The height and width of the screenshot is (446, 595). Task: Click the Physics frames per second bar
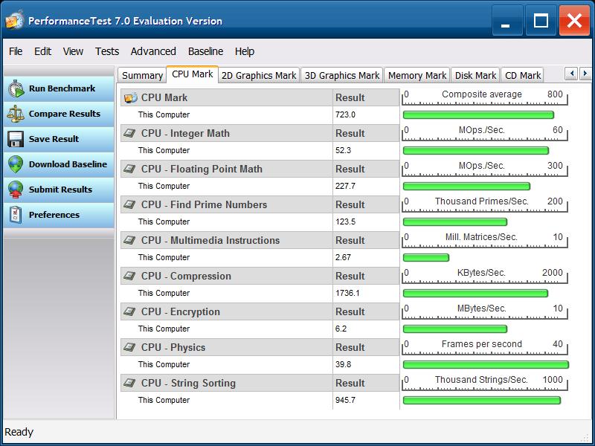pyautogui.click(x=486, y=364)
